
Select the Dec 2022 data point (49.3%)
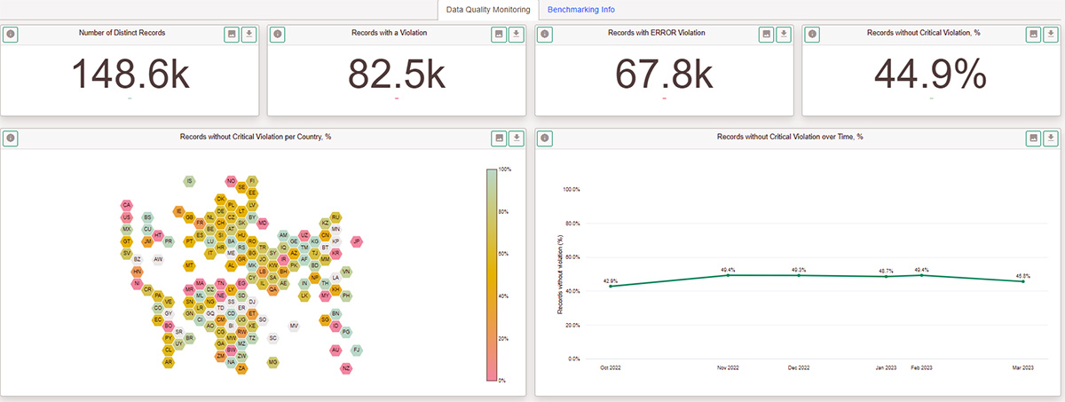click(799, 275)
